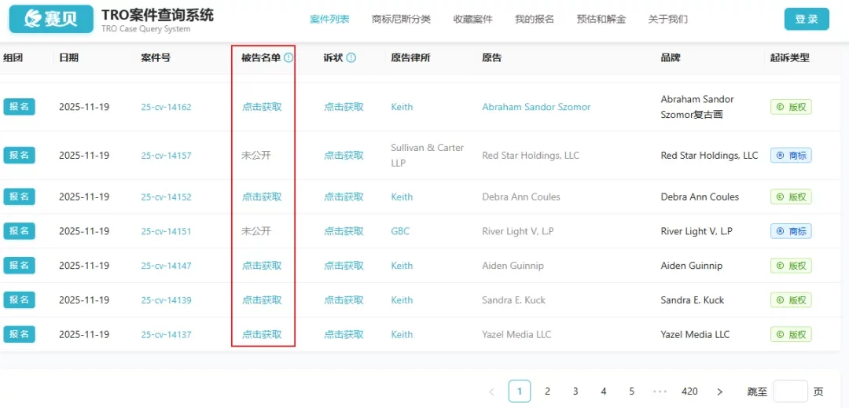Click 版权 tag in Yazel Media row
Viewport: 849px width, 408px height.
tap(791, 334)
